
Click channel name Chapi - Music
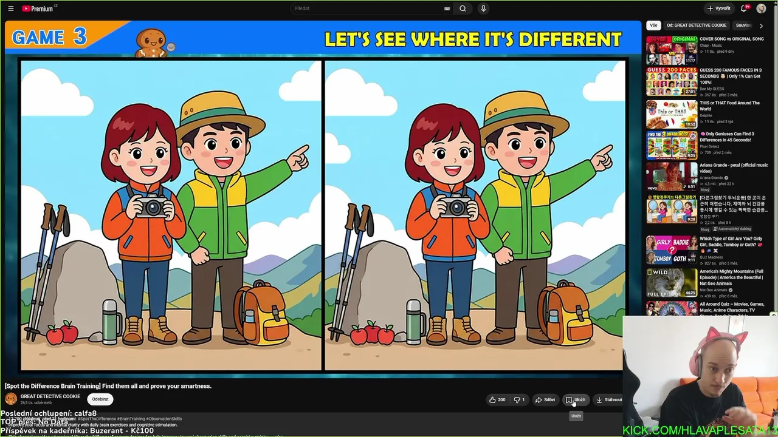(x=711, y=46)
